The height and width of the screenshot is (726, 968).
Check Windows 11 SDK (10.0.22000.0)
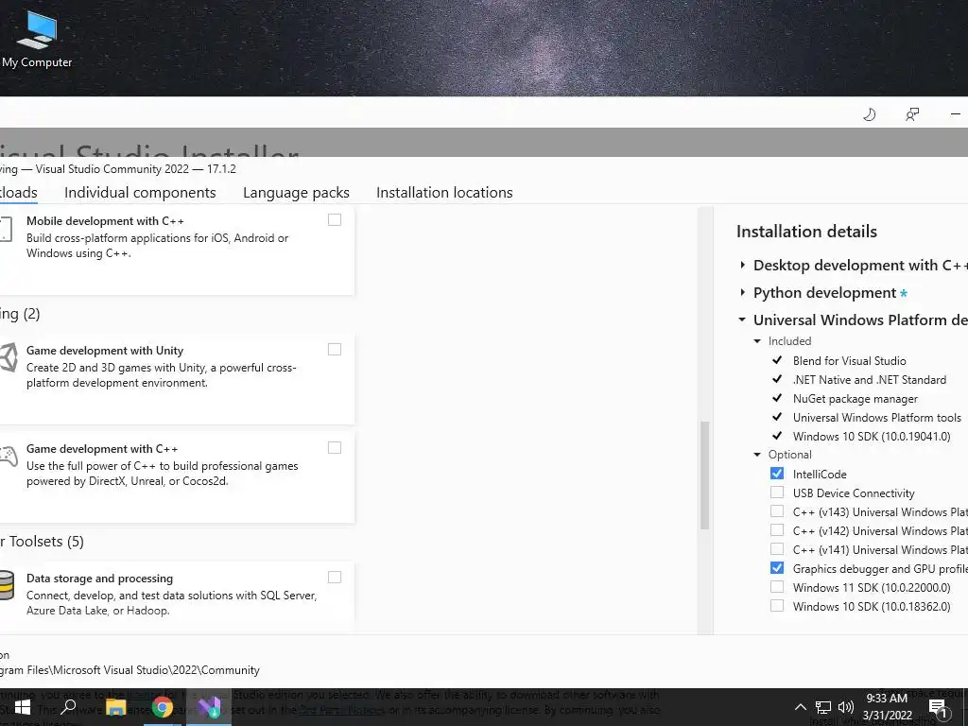pos(777,587)
